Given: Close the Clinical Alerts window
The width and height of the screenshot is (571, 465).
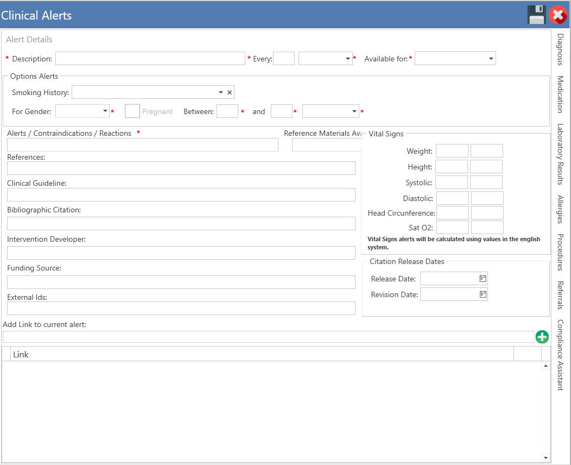Looking at the screenshot, I should point(558,15).
